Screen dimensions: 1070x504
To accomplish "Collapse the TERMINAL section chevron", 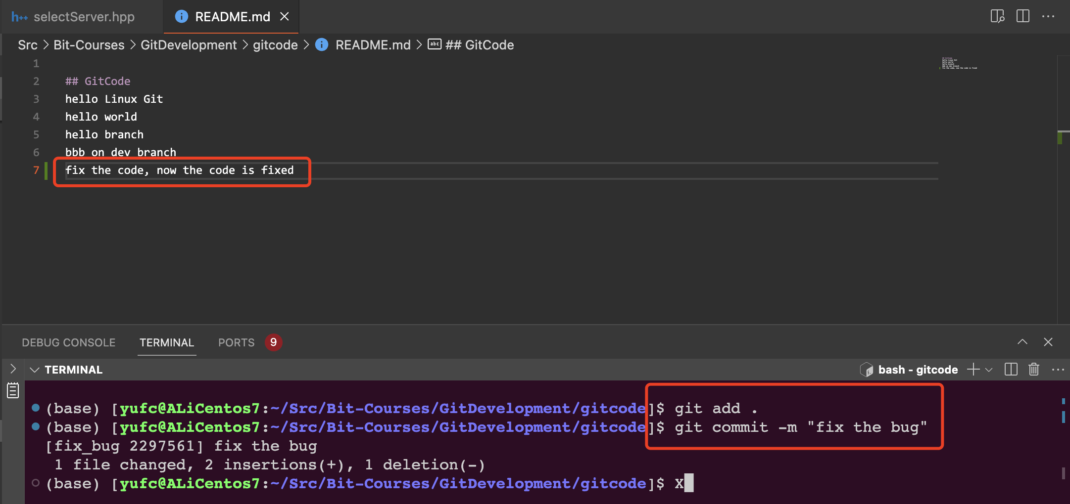I will pyautogui.click(x=35, y=370).
